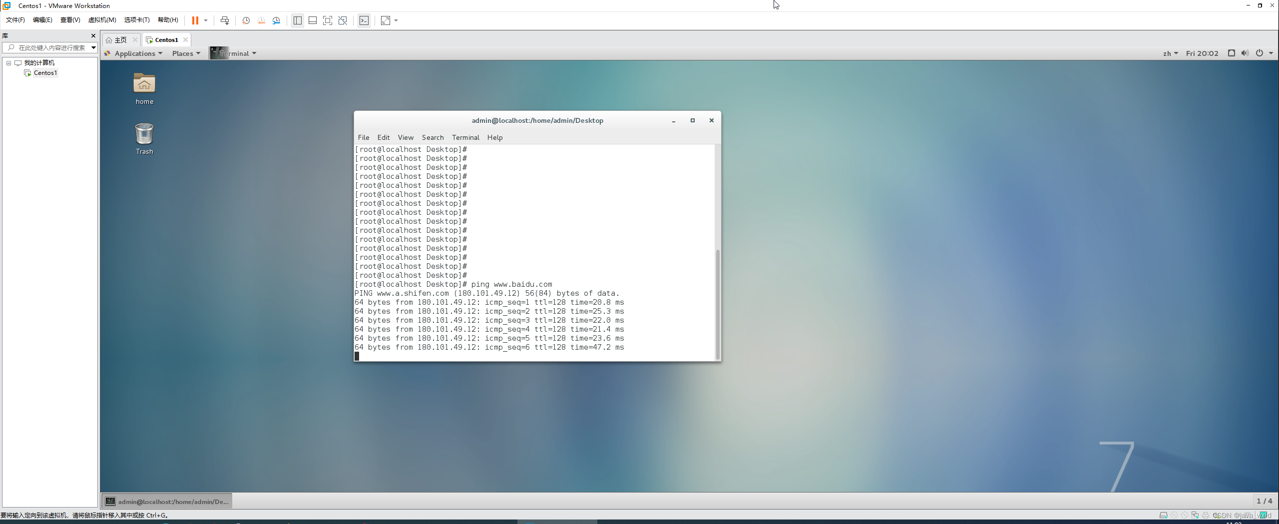The image size is (1279, 524).
Task: Open the terminal Edit menu
Action: coord(383,137)
